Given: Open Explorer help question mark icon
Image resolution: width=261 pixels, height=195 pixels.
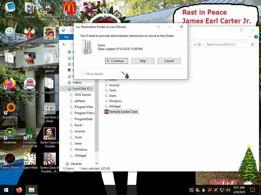Looking at the screenshot, I should point(256,37).
